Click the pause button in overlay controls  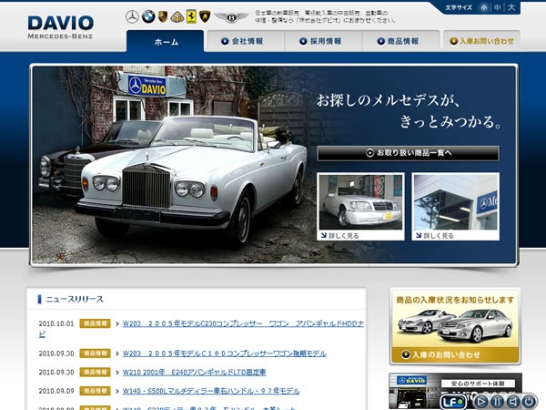497,402
